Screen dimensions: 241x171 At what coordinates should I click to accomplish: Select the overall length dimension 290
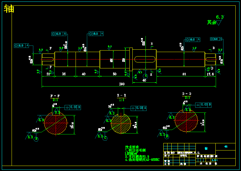coord(122,84)
